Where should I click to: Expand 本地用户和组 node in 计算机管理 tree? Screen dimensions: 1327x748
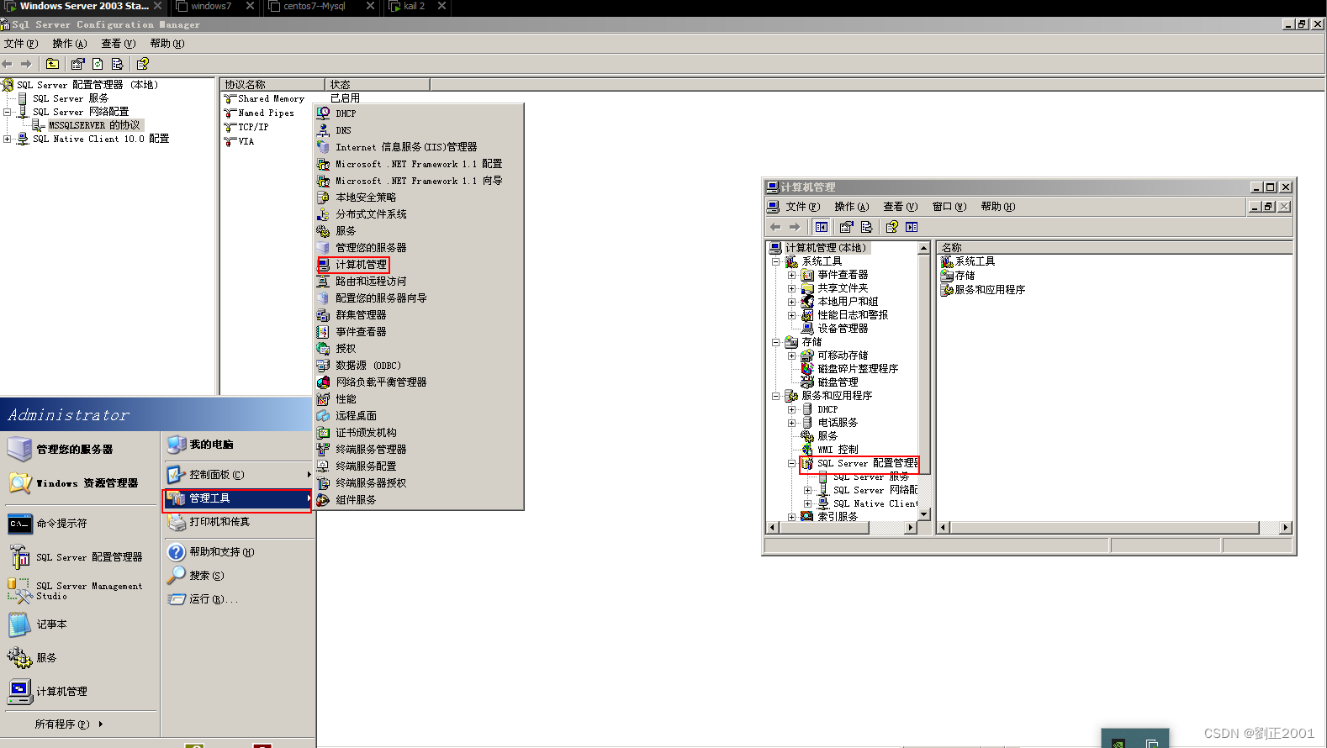pyautogui.click(x=791, y=302)
